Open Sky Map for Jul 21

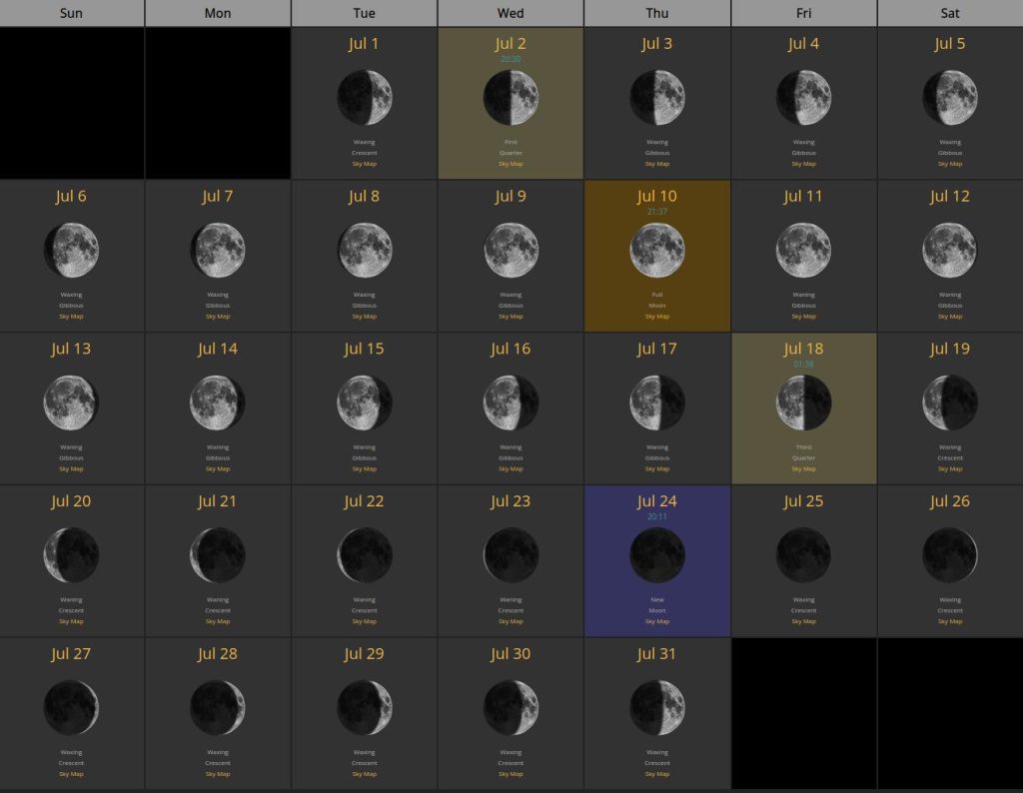218,621
